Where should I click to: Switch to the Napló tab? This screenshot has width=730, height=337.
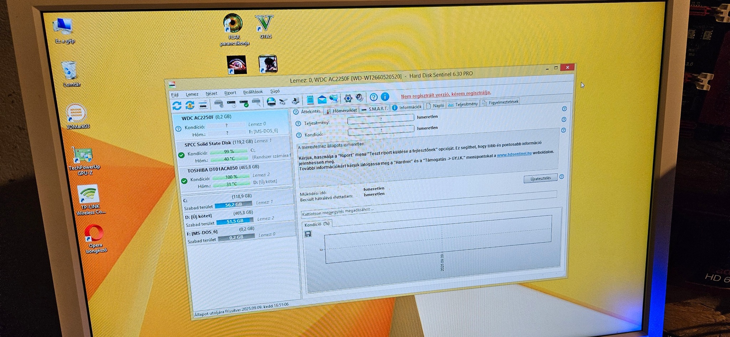pos(435,106)
